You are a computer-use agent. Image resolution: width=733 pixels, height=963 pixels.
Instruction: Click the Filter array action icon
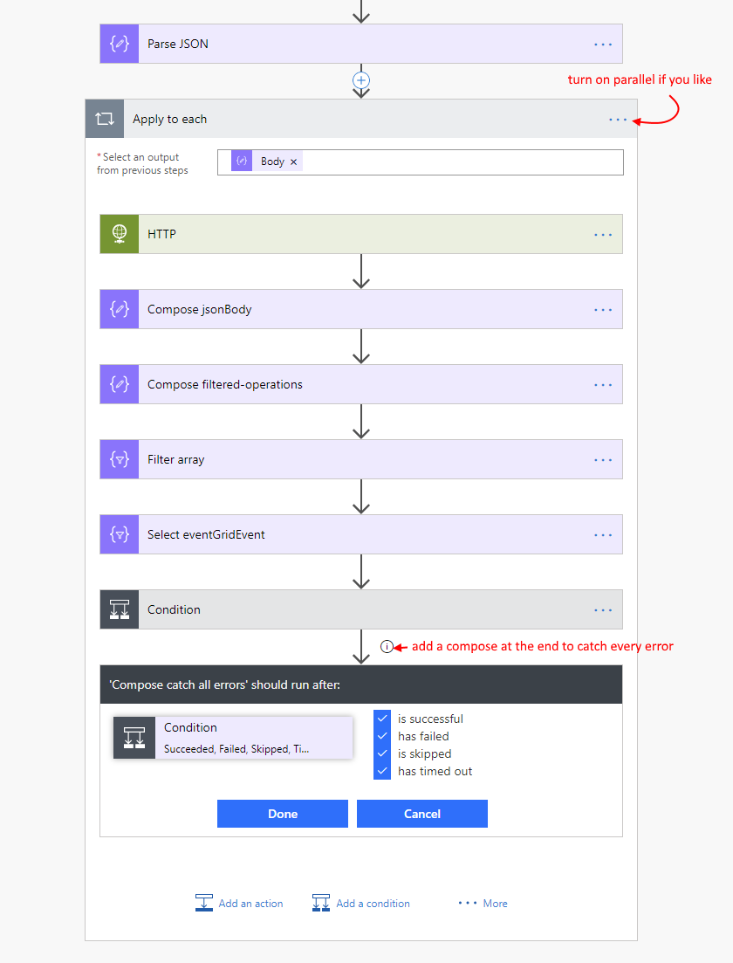[120, 459]
